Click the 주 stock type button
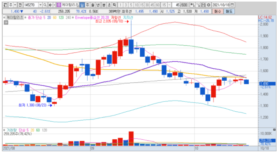The image size is (279, 154). 11,5
